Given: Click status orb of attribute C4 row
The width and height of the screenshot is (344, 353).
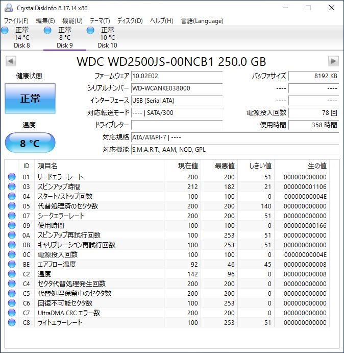Looking at the screenshot, I should point(12,284).
